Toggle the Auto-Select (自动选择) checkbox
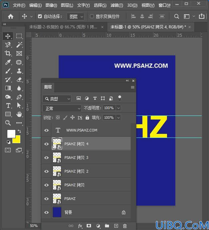 pos(40,16)
